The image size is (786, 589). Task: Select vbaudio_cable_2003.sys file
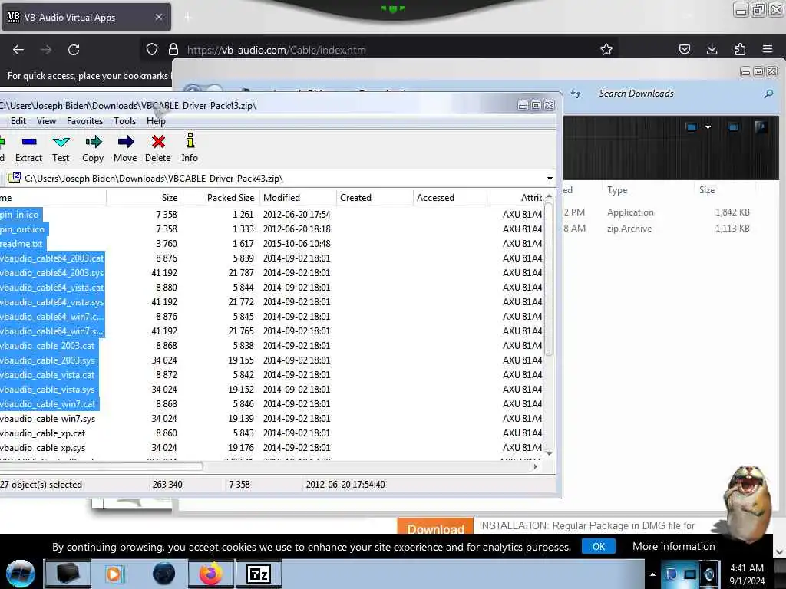pyautogui.click(x=48, y=360)
